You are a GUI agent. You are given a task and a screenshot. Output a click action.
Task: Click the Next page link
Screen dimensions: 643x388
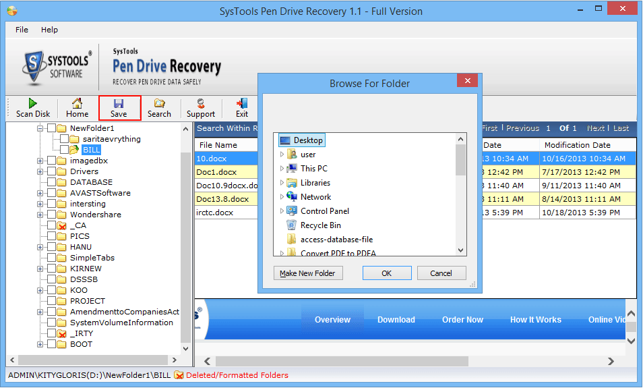point(596,128)
